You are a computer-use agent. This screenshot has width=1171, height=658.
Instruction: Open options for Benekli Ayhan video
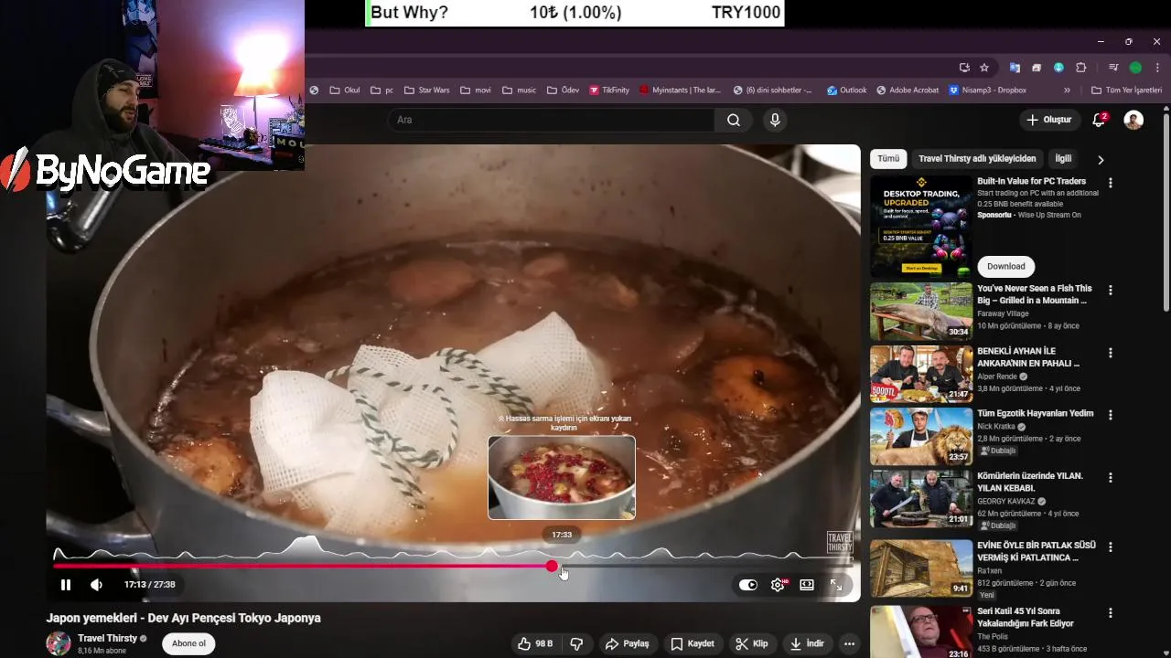(x=1111, y=353)
